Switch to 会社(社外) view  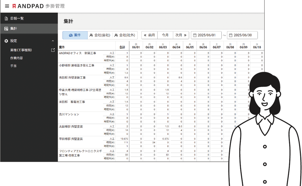pyautogui.click(x=125, y=35)
